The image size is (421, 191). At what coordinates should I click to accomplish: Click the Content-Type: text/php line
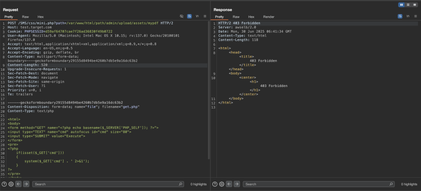(x=31, y=111)
